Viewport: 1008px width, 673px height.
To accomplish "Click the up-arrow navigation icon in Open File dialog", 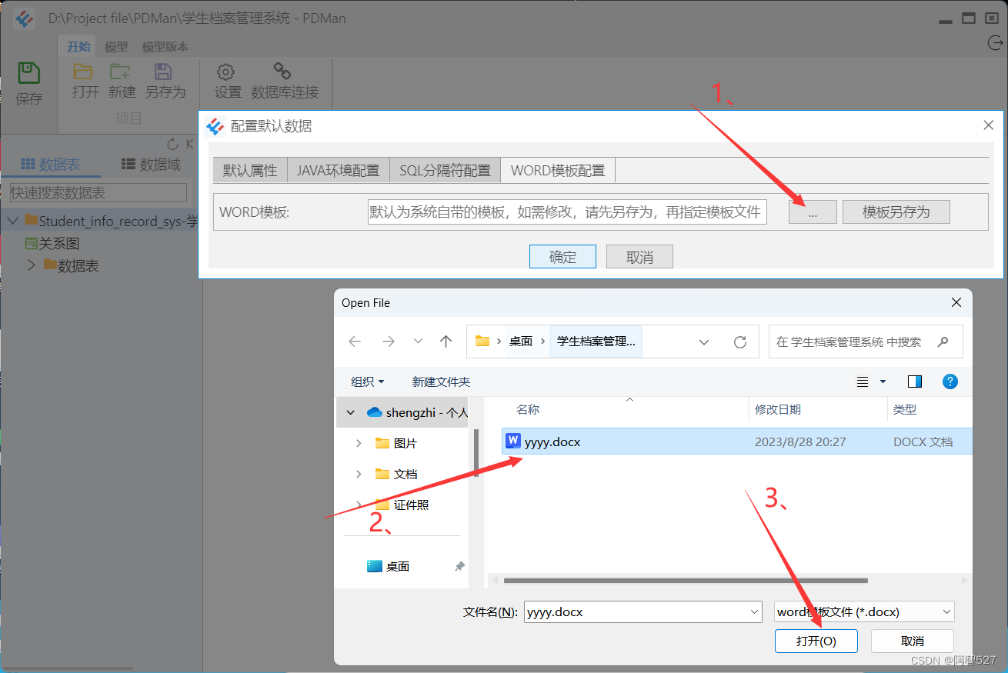I will point(445,341).
